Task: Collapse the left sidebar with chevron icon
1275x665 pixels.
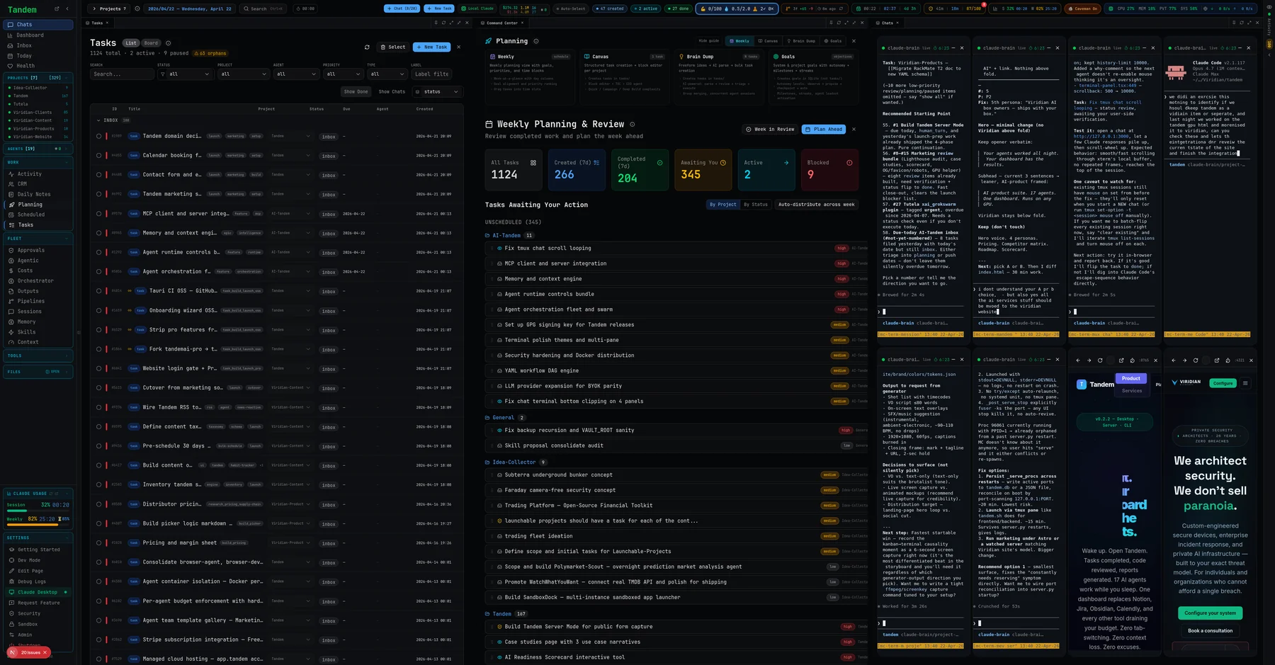Action: coord(67,9)
